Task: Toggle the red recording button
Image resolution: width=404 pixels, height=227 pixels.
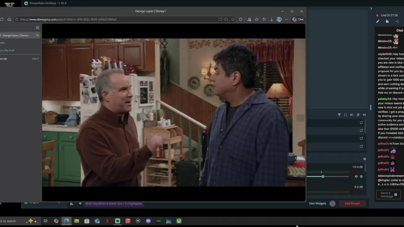Action: tap(332, 203)
